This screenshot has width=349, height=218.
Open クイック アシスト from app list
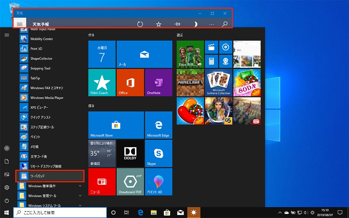pos(51,117)
